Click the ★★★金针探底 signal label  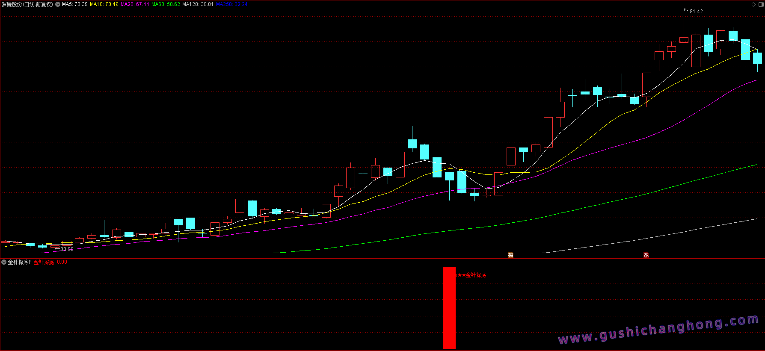tap(471, 275)
